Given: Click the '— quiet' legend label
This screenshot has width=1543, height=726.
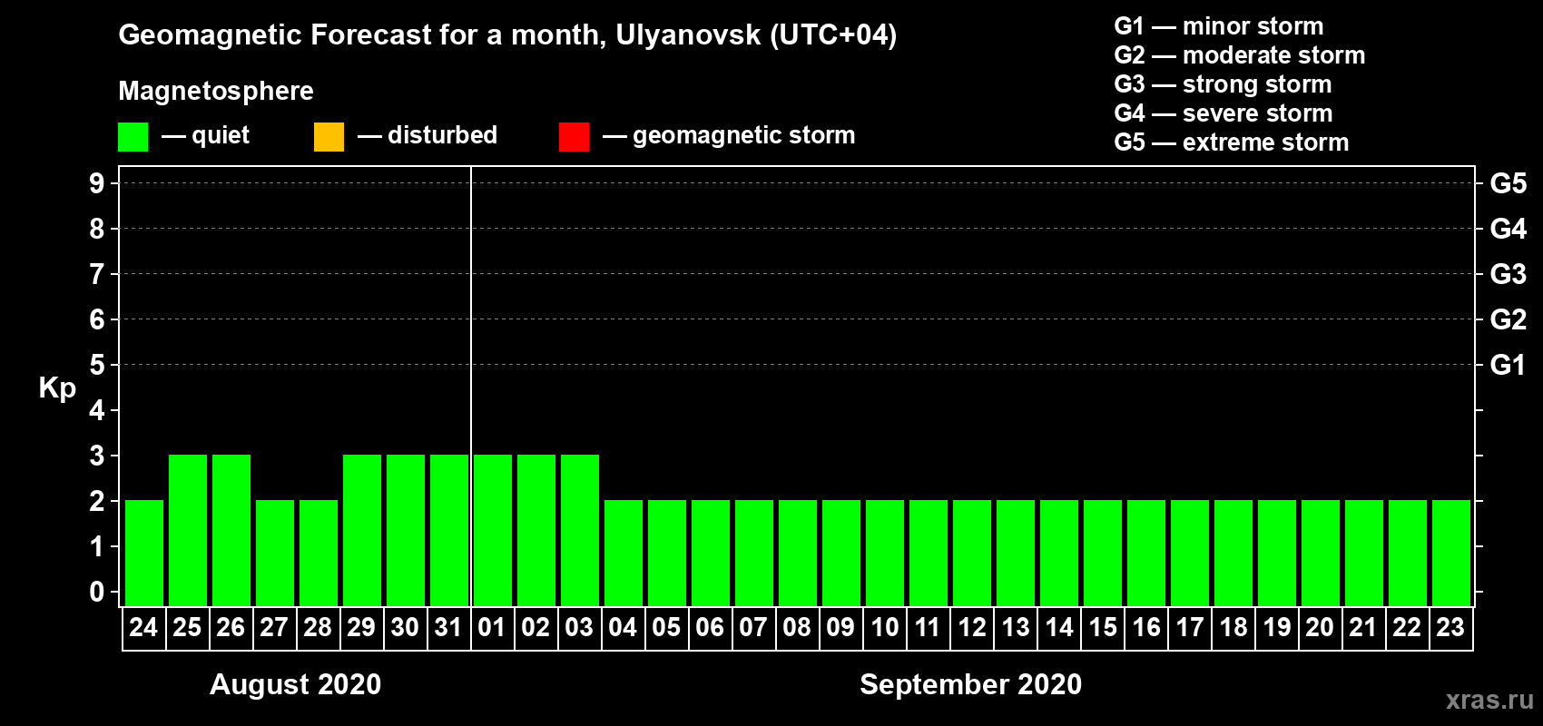Looking at the screenshot, I should point(205,136).
